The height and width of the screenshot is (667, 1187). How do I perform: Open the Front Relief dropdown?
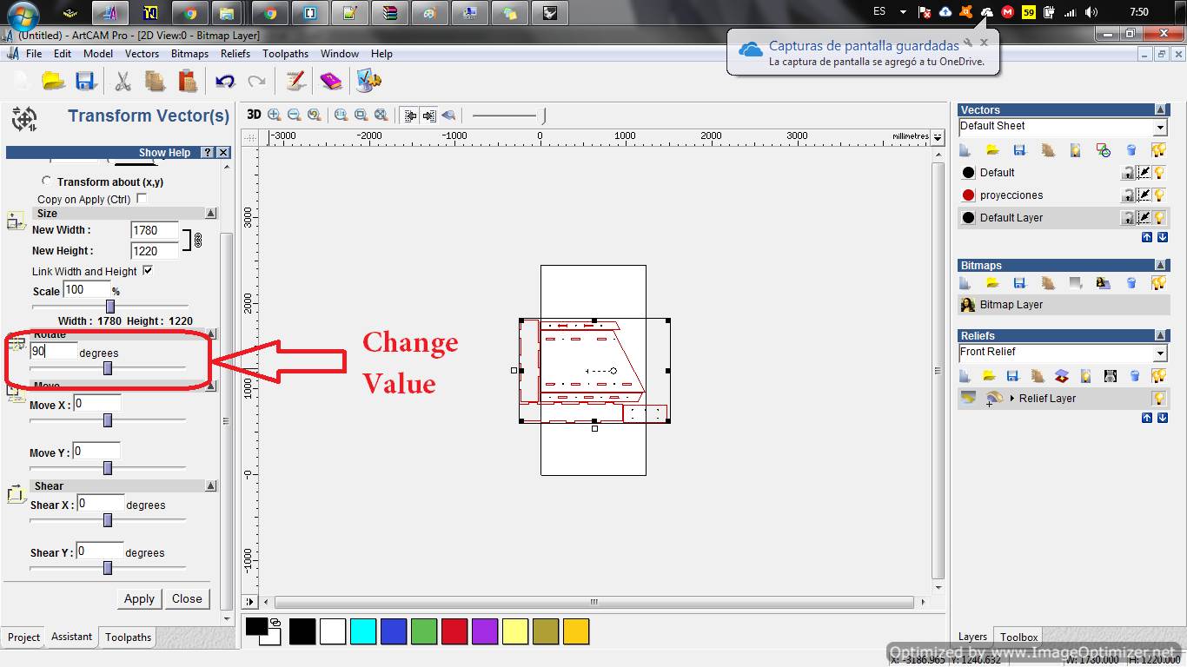click(1160, 353)
